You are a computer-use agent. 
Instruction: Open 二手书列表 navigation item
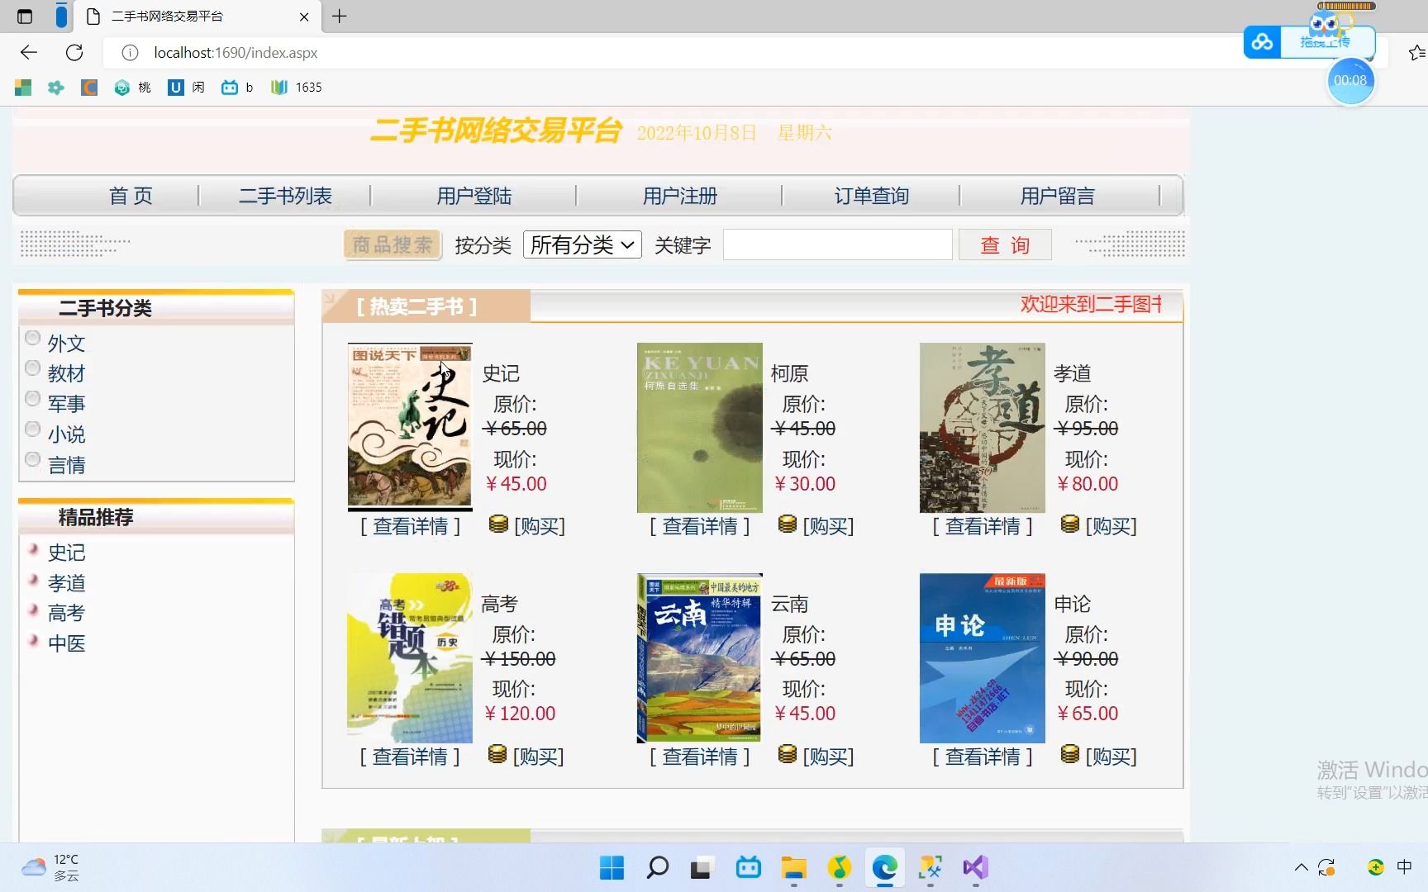pyautogui.click(x=285, y=196)
